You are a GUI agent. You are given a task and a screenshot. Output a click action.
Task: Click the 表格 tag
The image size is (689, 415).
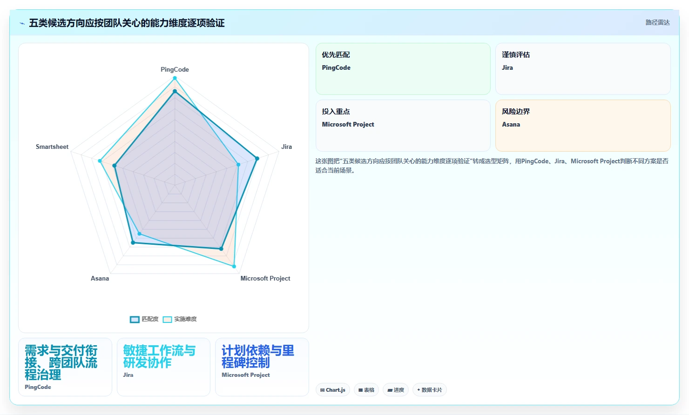pyautogui.click(x=366, y=390)
